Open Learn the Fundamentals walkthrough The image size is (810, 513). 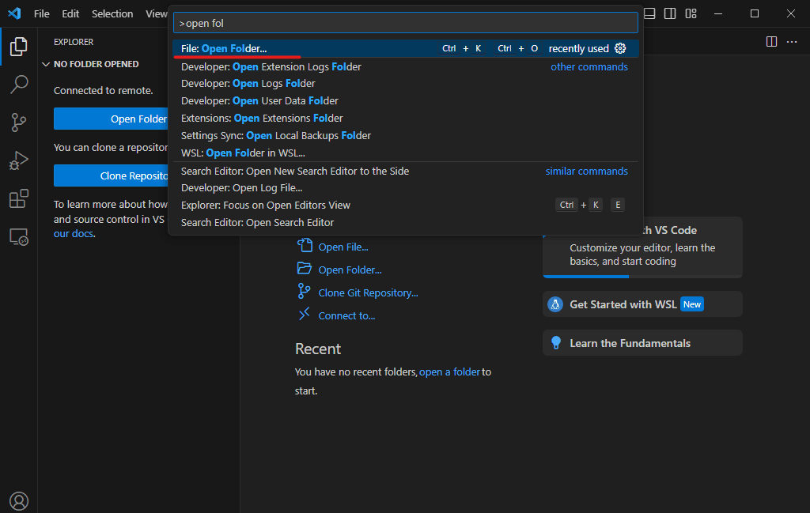(x=642, y=343)
